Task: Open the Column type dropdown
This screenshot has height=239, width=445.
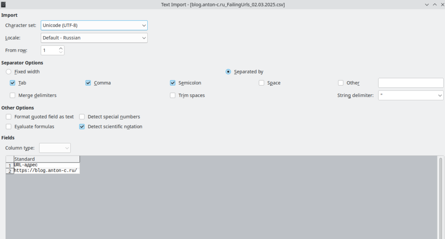Action: (x=55, y=148)
